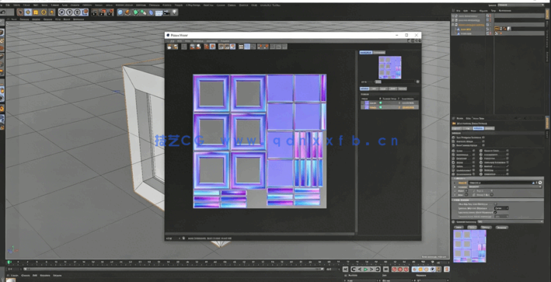Click the first History entry in Picture Viewer
This screenshot has width=551, height=282.
[x=389, y=103]
